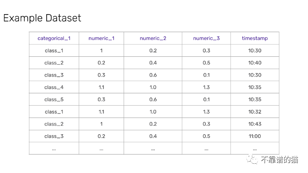Click the categorical_1 column header

point(54,38)
